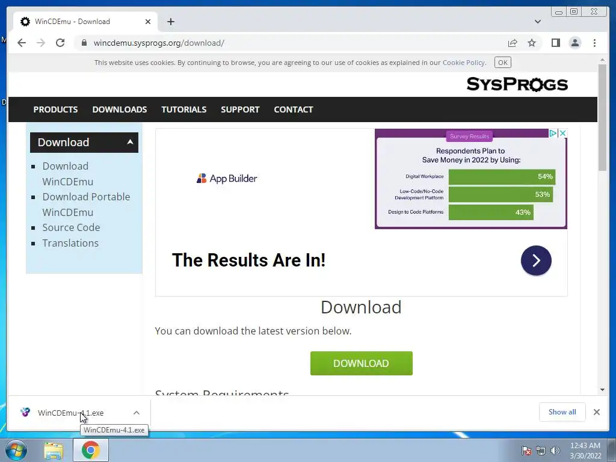Open the DOWNLOADS menu
616x462 pixels.
pyautogui.click(x=120, y=109)
